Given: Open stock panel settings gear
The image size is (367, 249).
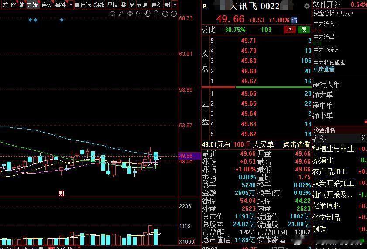Looking at the screenshot, I should 307,6.
